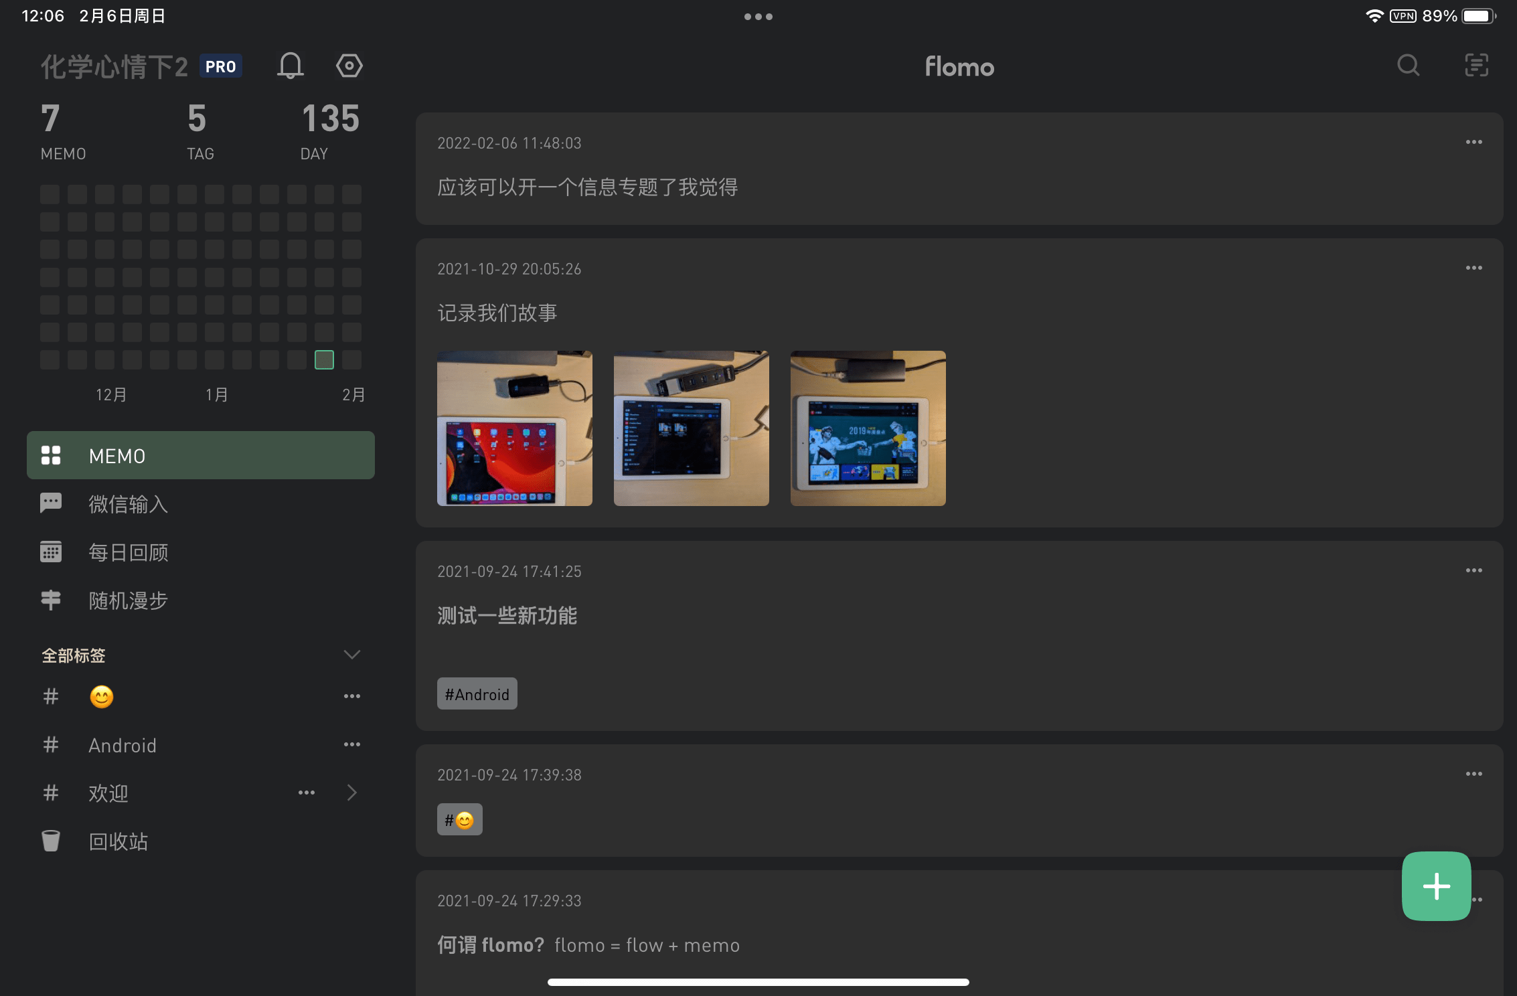Create a new memo with the plus button

(x=1435, y=886)
